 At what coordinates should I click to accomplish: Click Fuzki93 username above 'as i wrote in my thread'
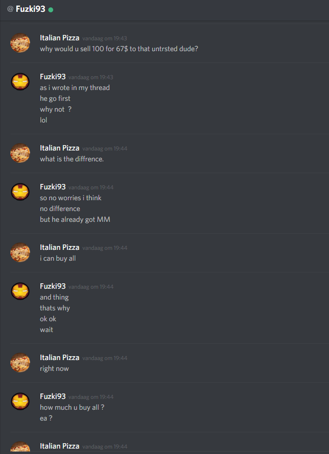click(x=53, y=77)
